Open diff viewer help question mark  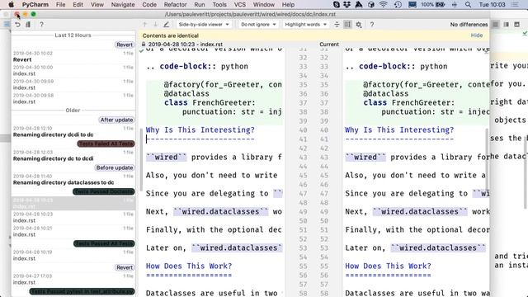[372, 25]
